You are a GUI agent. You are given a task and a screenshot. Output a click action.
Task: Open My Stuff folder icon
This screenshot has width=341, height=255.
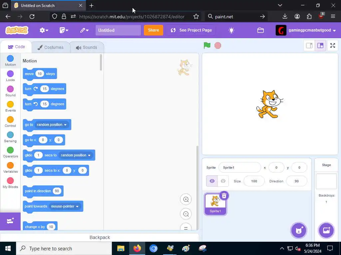(x=260, y=30)
